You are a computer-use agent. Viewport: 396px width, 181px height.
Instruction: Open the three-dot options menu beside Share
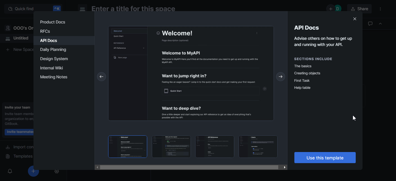click(381, 9)
